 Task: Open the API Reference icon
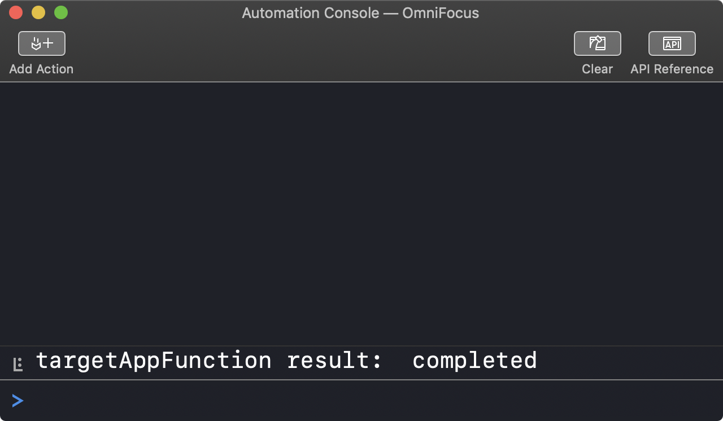tap(672, 43)
